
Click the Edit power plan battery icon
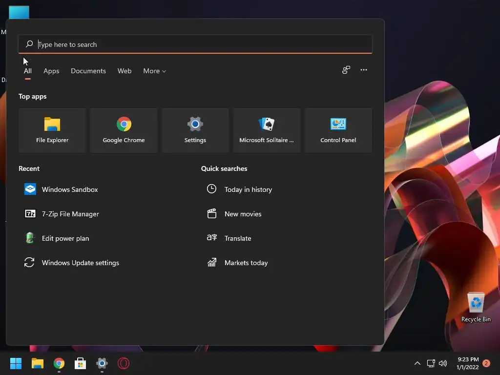(x=30, y=238)
